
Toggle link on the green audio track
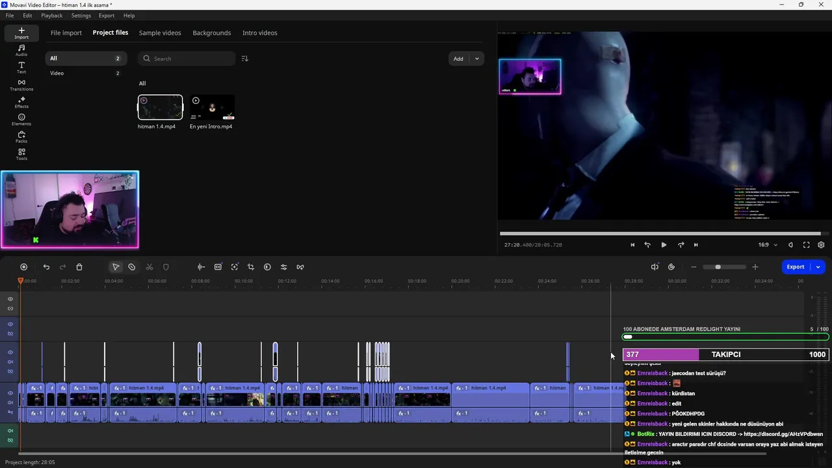click(x=10, y=441)
